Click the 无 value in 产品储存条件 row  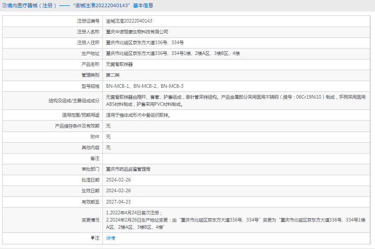click(108, 126)
